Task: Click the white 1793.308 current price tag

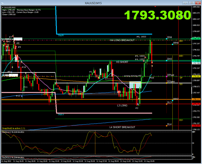Action: click(x=196, y=63)
